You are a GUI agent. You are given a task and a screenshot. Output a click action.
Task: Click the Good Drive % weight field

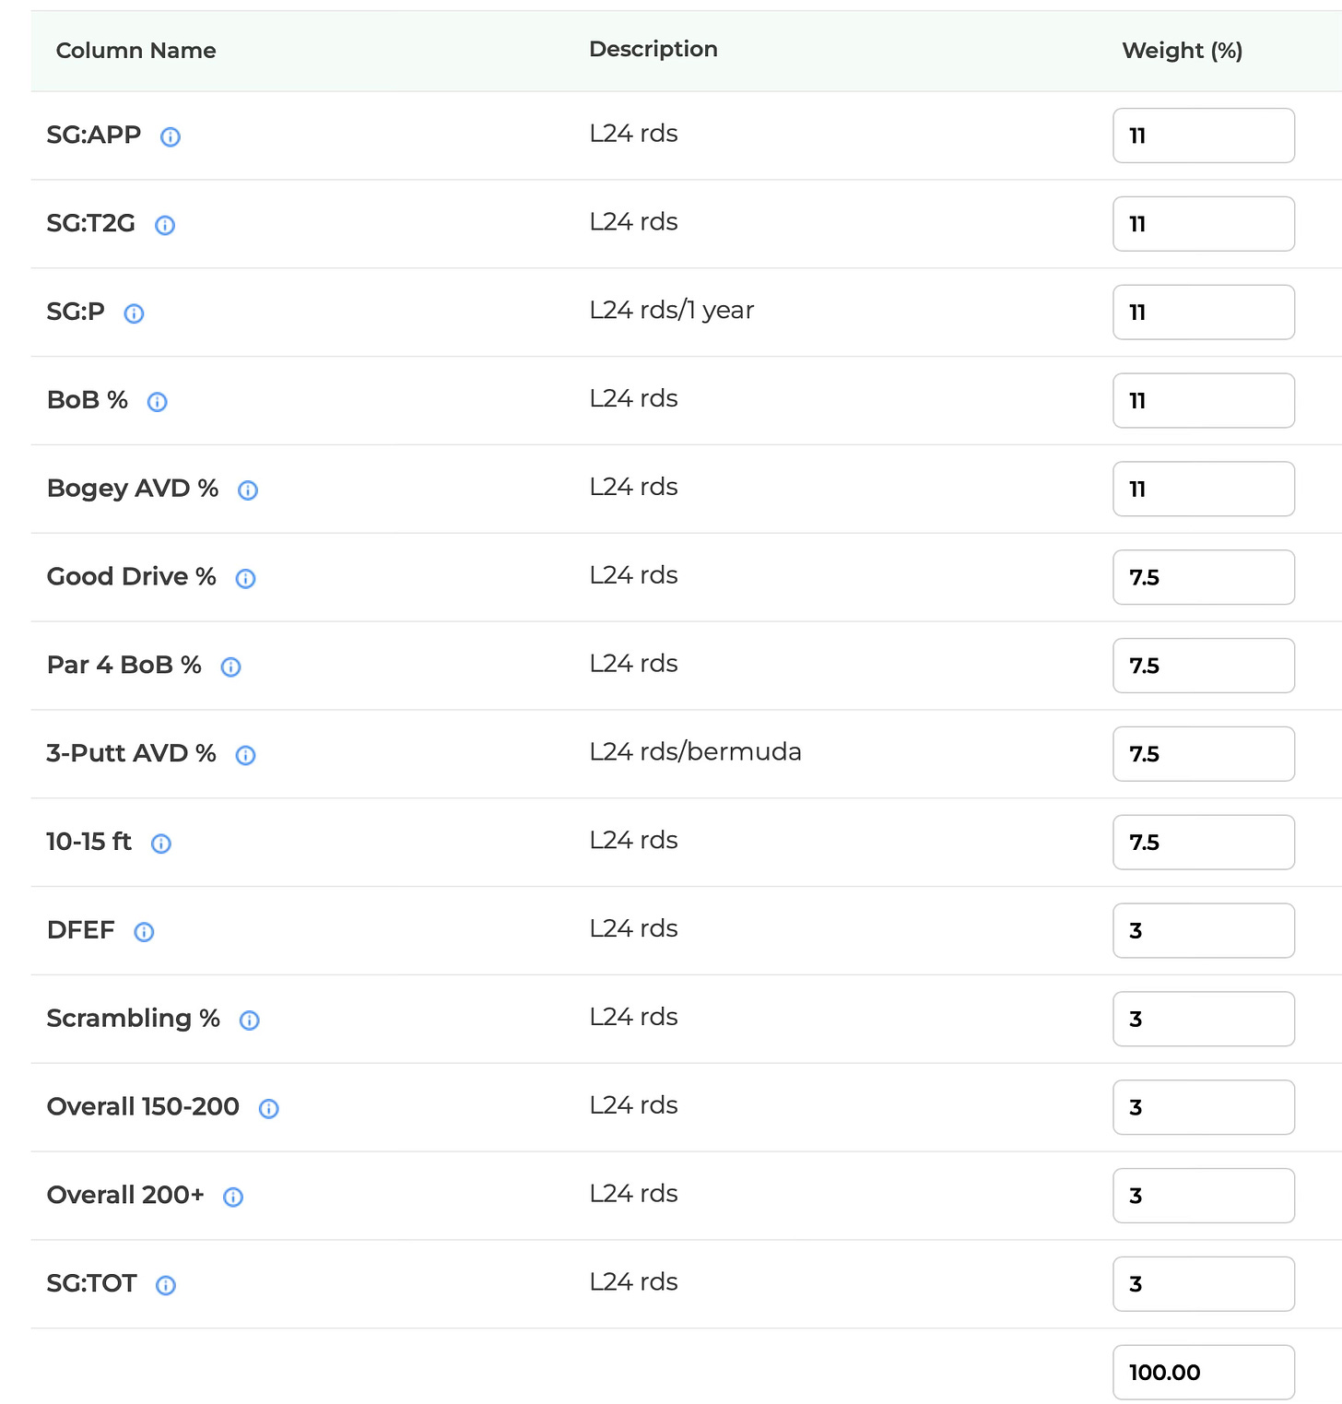pos(1204,577)
